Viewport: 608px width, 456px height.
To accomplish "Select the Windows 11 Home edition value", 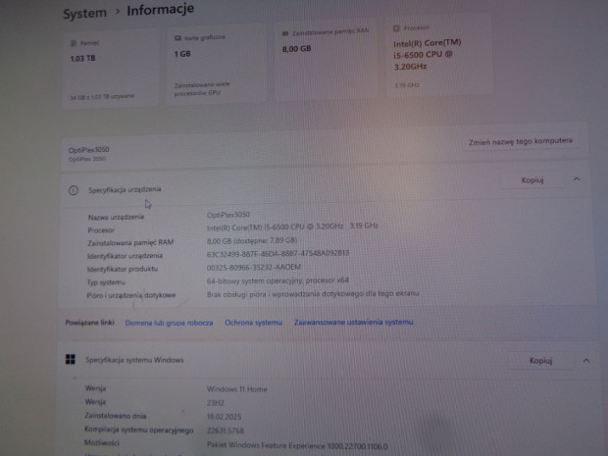I will (237, 389).
